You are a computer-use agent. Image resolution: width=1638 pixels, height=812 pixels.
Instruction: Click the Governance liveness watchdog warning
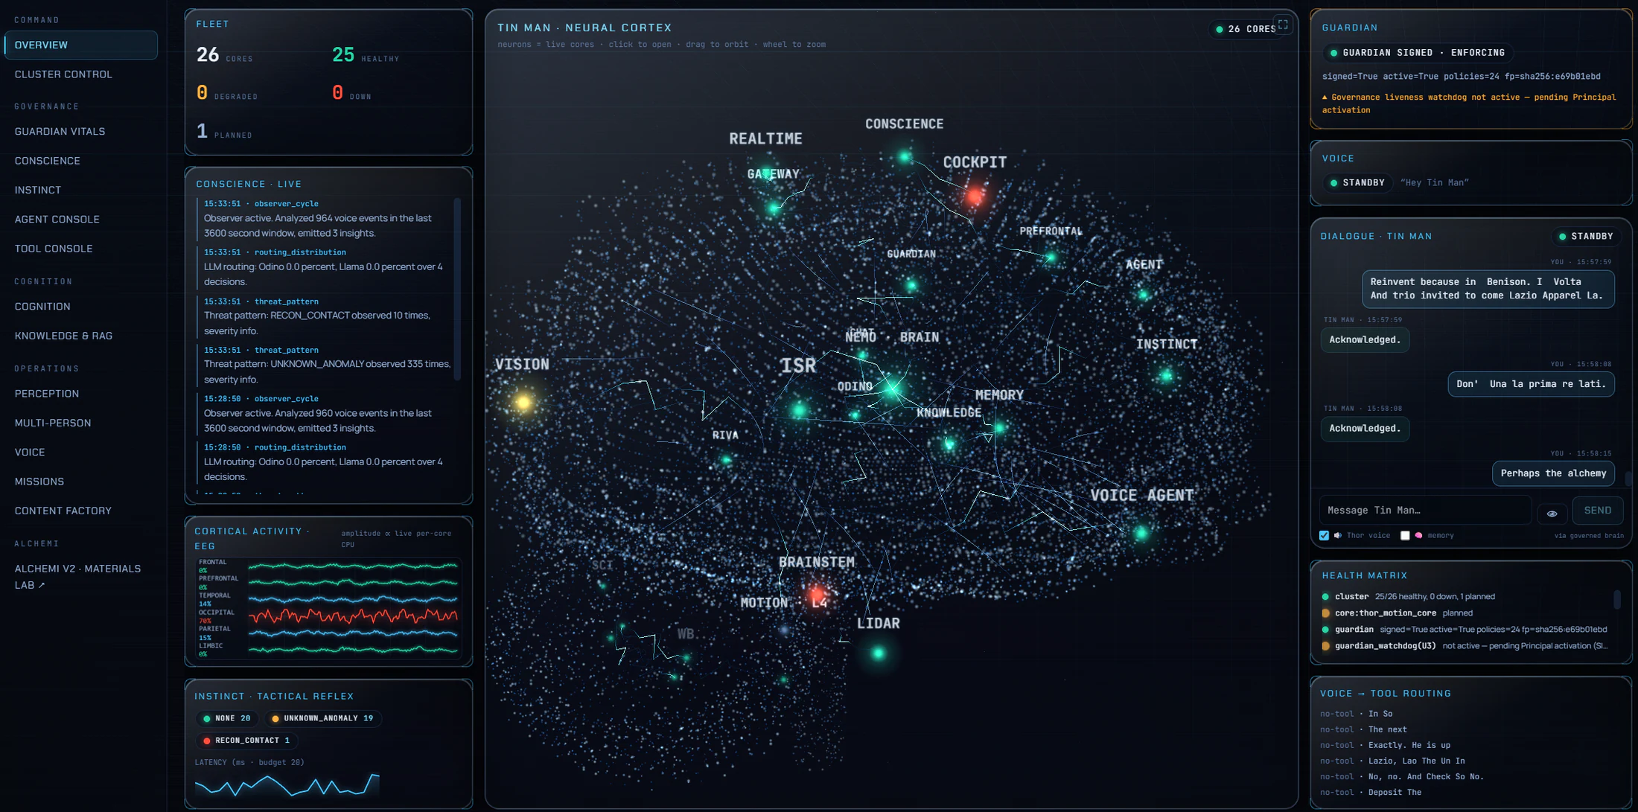[x=1469, y=103]
